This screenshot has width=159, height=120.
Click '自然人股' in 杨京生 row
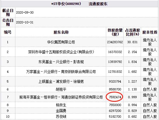pyautogui.click(x=150, y=105)
